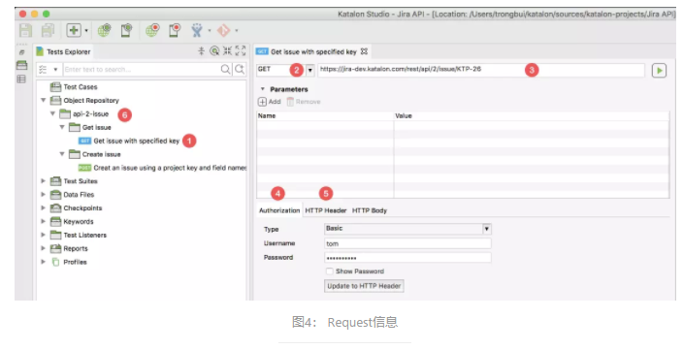Click Remove parameter button
Screen dimensions: 683x350
pyautogui.click(x=304, y=102)
